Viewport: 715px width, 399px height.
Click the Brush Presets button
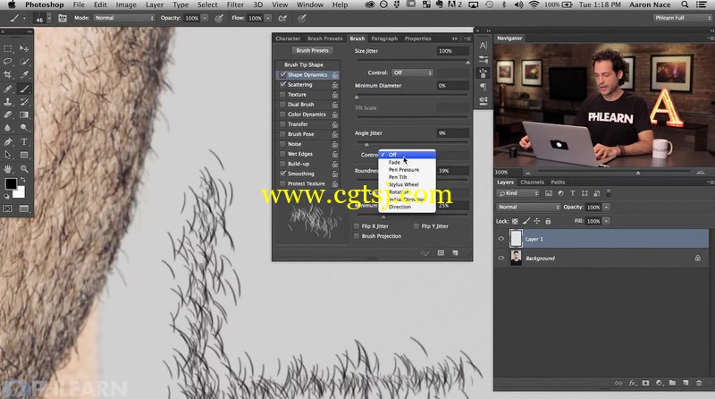(312, 51)
